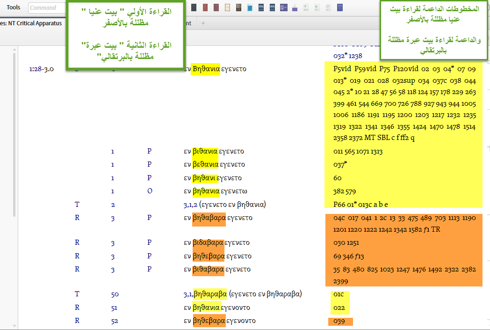This screenshot has height=330, width=490.
Task: Open the shortcut with green ring icon
Action: [328, 7]
